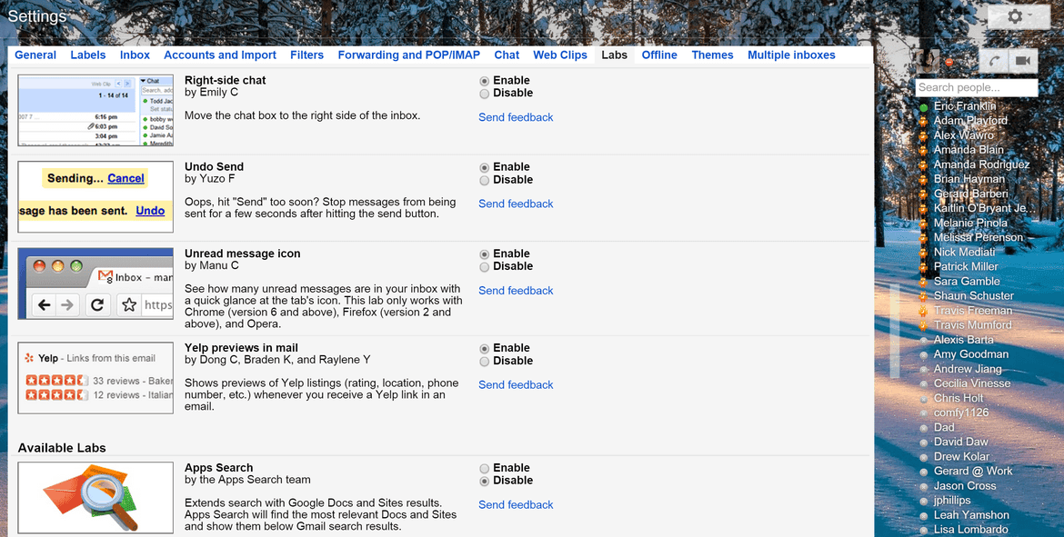Viewport: 1064px width, 537px height.
Task: Click the Search people input field
Action: [977, 87]
